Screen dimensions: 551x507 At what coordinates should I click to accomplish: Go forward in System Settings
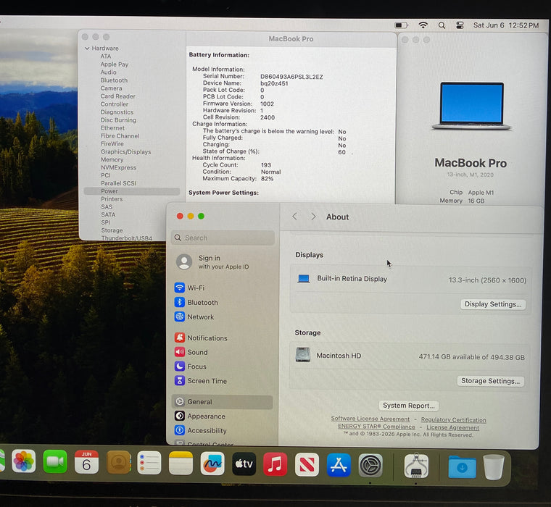313,217
